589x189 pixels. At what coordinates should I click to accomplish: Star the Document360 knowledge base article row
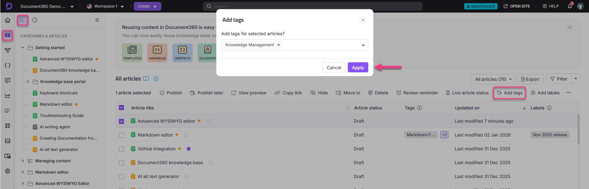coord(211,163)
